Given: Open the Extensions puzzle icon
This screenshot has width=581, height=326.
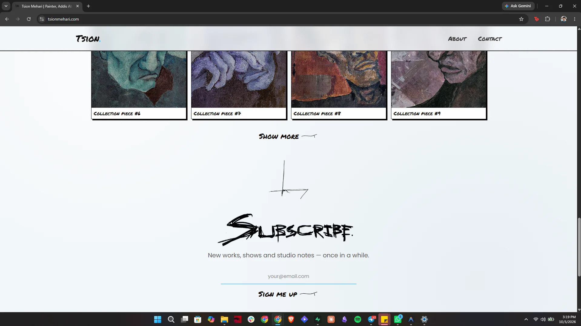Looking at the screenshot, I should pos(547,19).
